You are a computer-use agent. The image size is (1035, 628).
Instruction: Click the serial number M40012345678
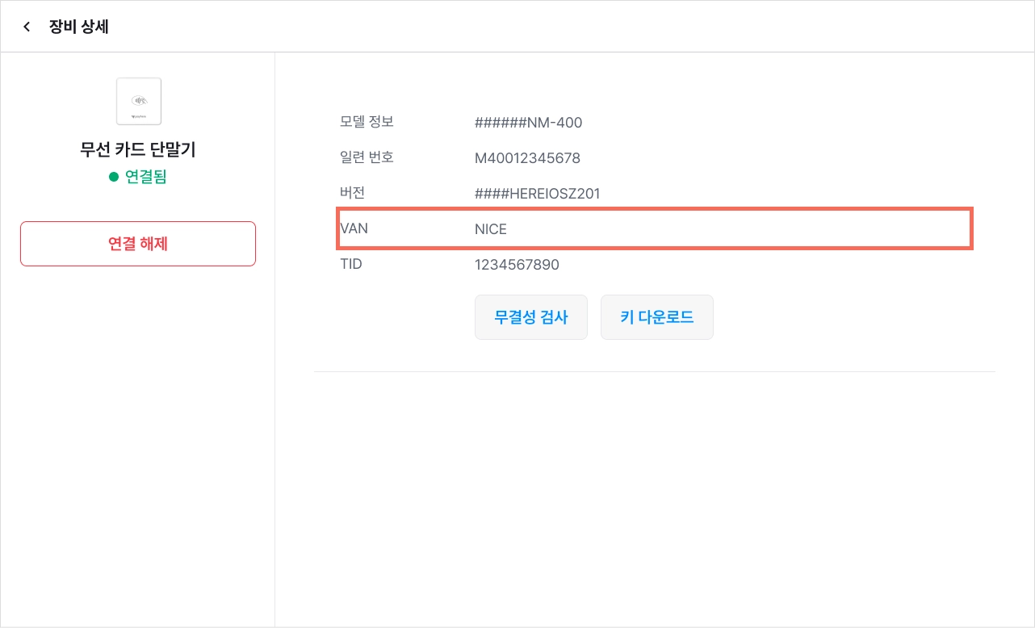click(x=527, y=158)
